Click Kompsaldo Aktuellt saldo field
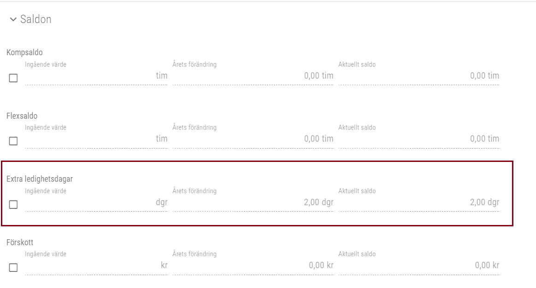This screenshot has height=288, width=536. pos(418,76)
